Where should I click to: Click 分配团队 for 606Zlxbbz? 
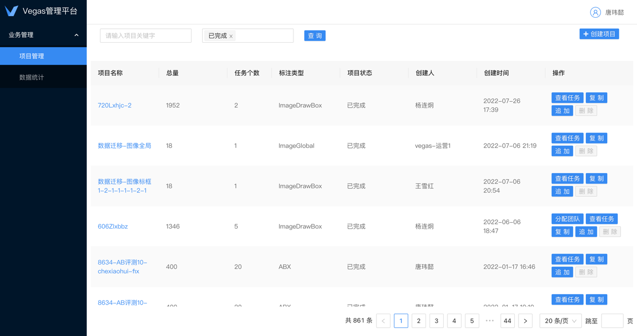[x=568, y=219]
